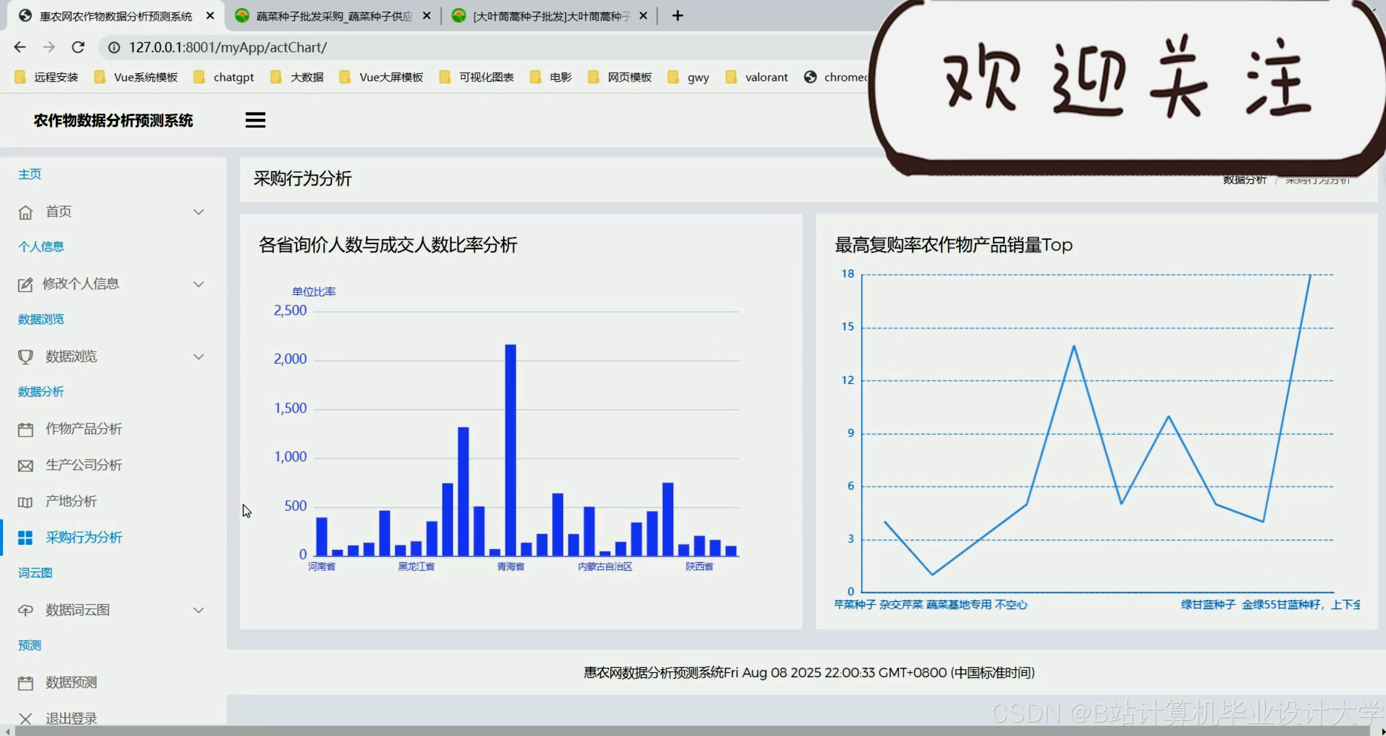Click the envelope icon for 生产公司分析
This screenshot has height=736, width=1386.
click(25, 465)
